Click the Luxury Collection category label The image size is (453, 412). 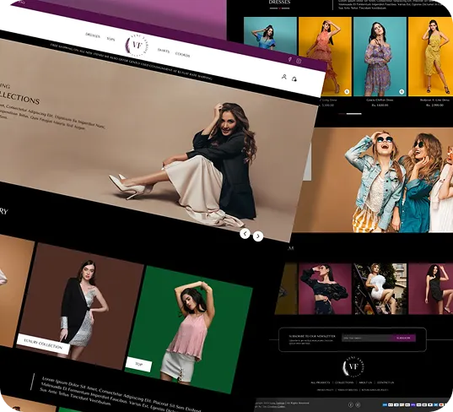coord(43,344)
